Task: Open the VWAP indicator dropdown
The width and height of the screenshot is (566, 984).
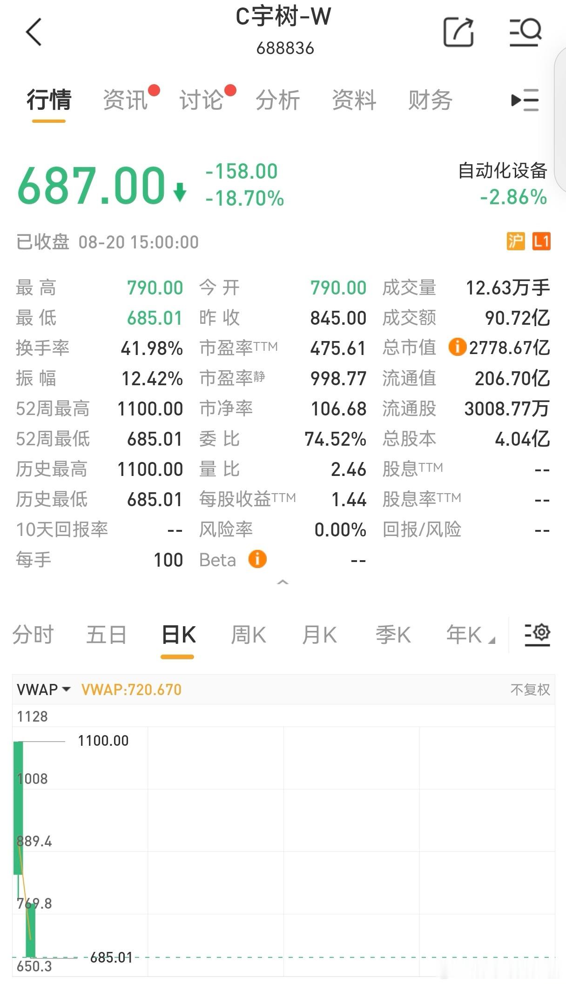Action: 43,689
